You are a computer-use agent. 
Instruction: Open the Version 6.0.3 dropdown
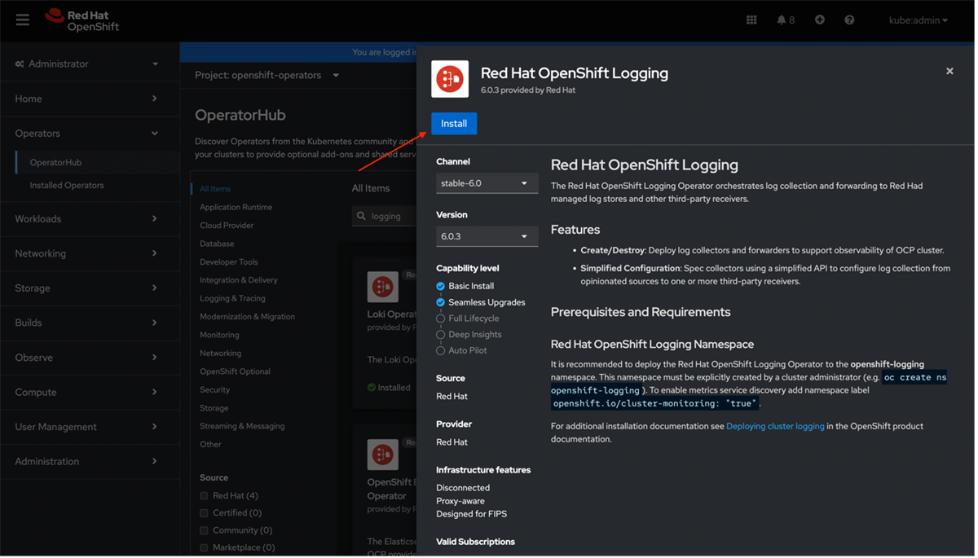487,235
